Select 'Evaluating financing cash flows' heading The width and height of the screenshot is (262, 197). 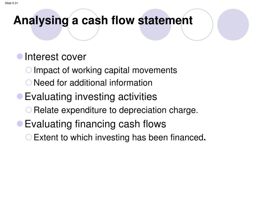(95, 124)
